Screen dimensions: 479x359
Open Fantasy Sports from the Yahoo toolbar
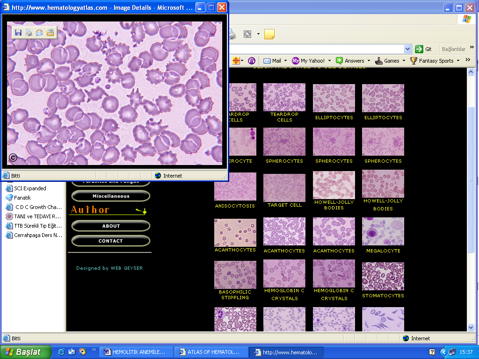click(432, 61)
